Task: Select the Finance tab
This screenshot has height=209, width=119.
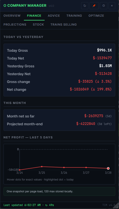Action: coord(34,16)
